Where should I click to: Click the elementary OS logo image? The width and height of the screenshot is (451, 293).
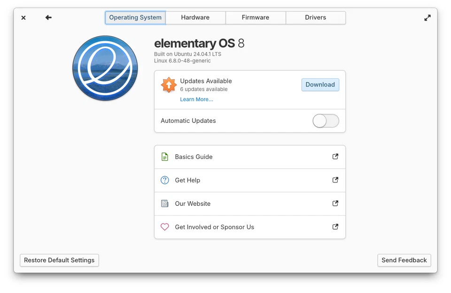[105, 68]
